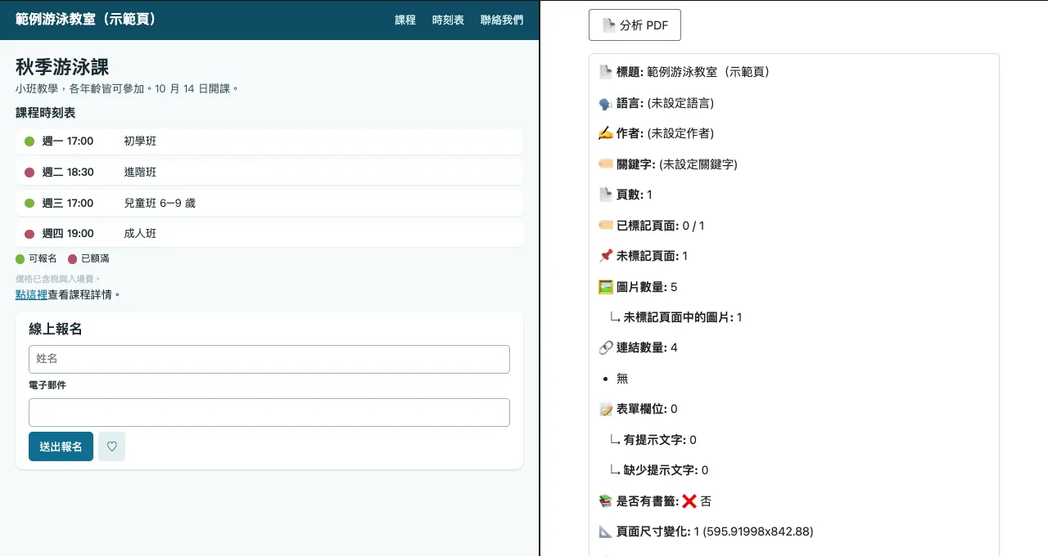Click the speaking head icon beside 語言
Image resolution: width=1048 pixels, height=556 pixels.
pos(606,103)
